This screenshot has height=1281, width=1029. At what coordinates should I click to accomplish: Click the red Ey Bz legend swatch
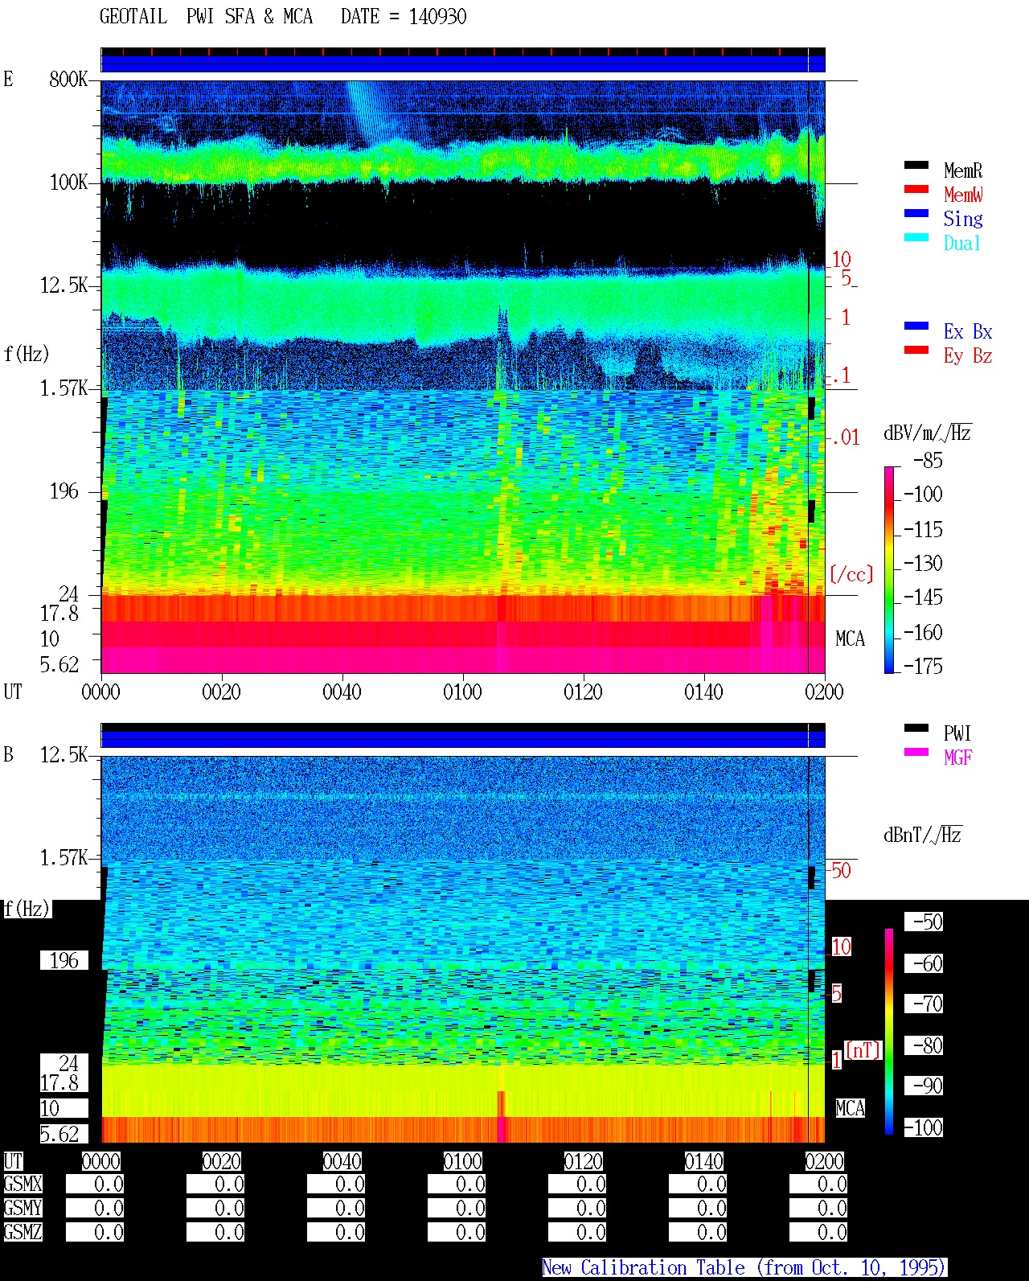[916, 350]
